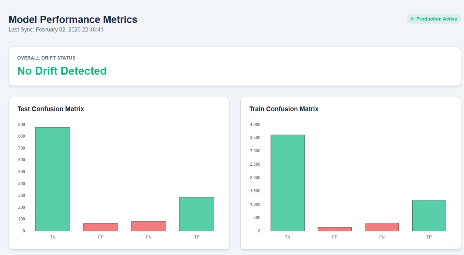Click the TN bar in Train Confusion Matrix
464x255 pixels.
click(x=287, y=183)
